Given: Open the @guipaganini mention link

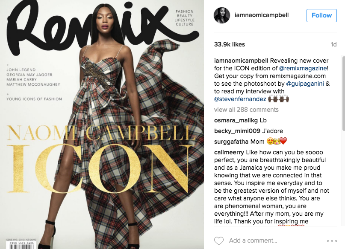Looking at the screenshot, I should pos(305,84).
